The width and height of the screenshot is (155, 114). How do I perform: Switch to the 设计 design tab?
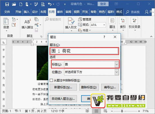[x=35, y=12]
